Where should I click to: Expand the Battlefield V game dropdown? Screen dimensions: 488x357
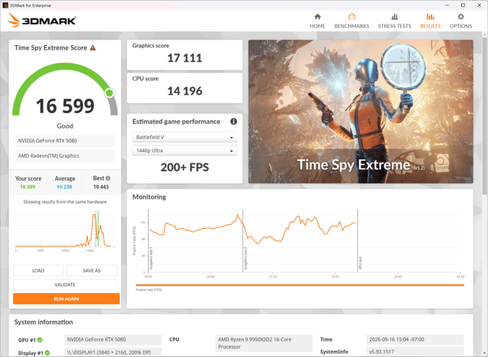pos(185,137)
